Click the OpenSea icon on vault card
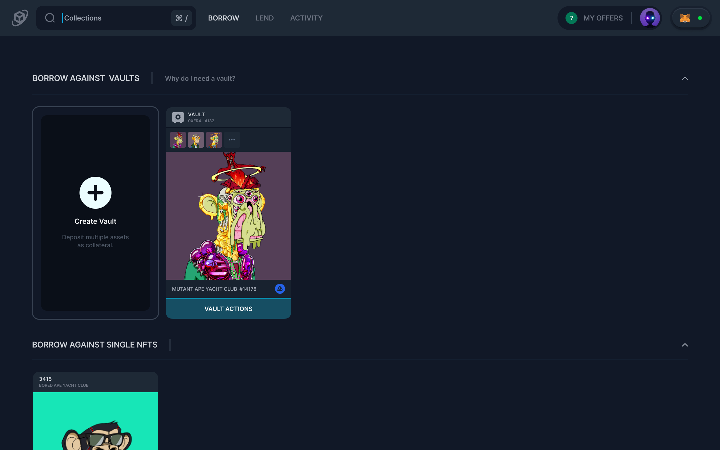Screen dimensions: 720x450 click(x=280, y=289)
